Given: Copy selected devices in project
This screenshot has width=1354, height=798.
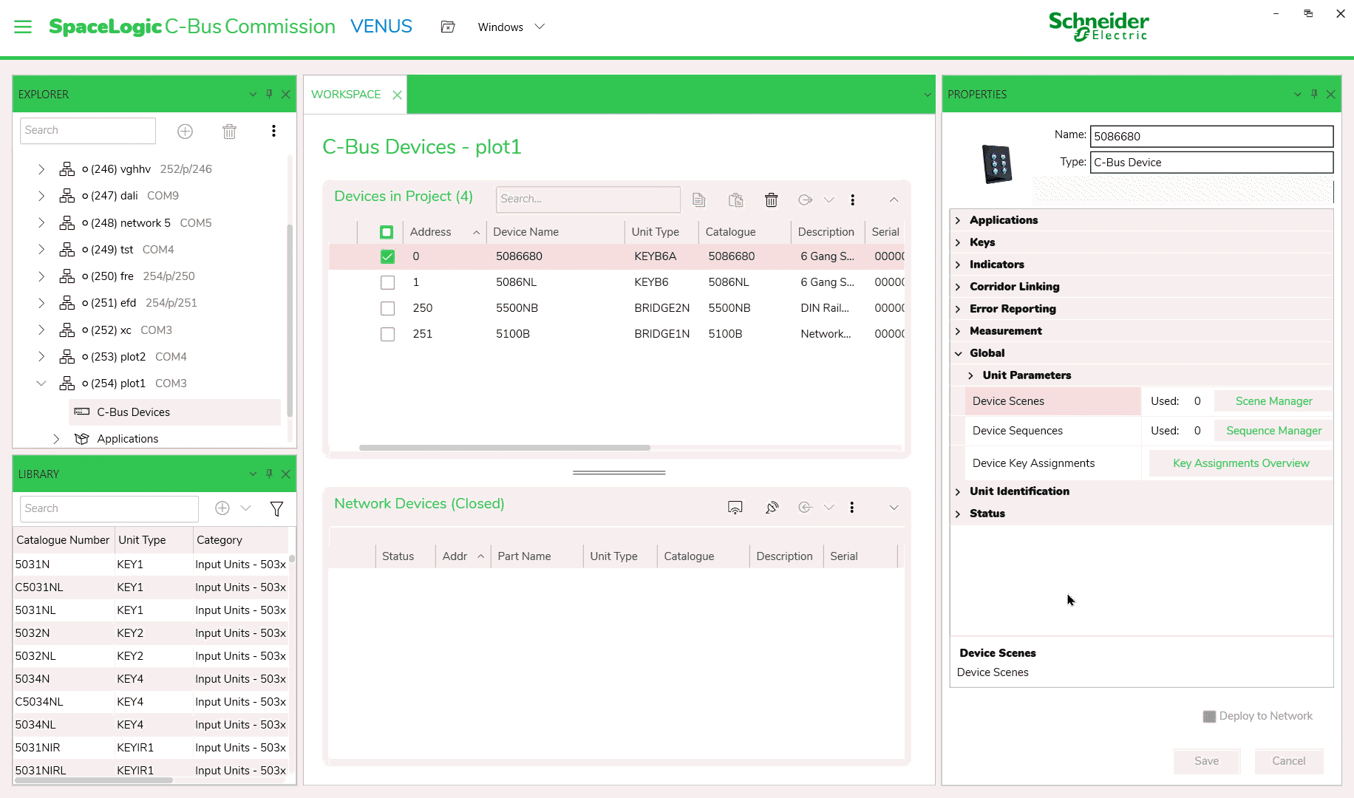Looking at the screenshot, I should coord(698,199).
